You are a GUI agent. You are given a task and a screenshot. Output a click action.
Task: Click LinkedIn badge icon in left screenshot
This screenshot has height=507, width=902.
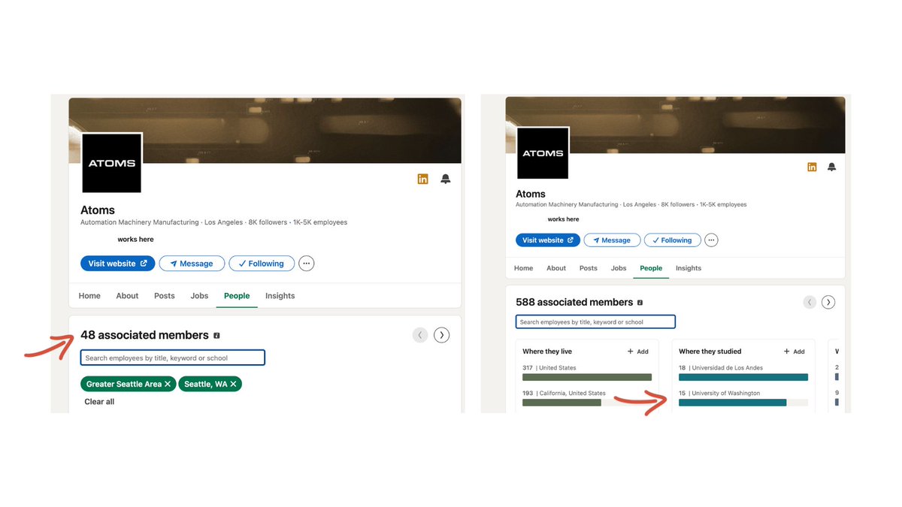point(422,179)
